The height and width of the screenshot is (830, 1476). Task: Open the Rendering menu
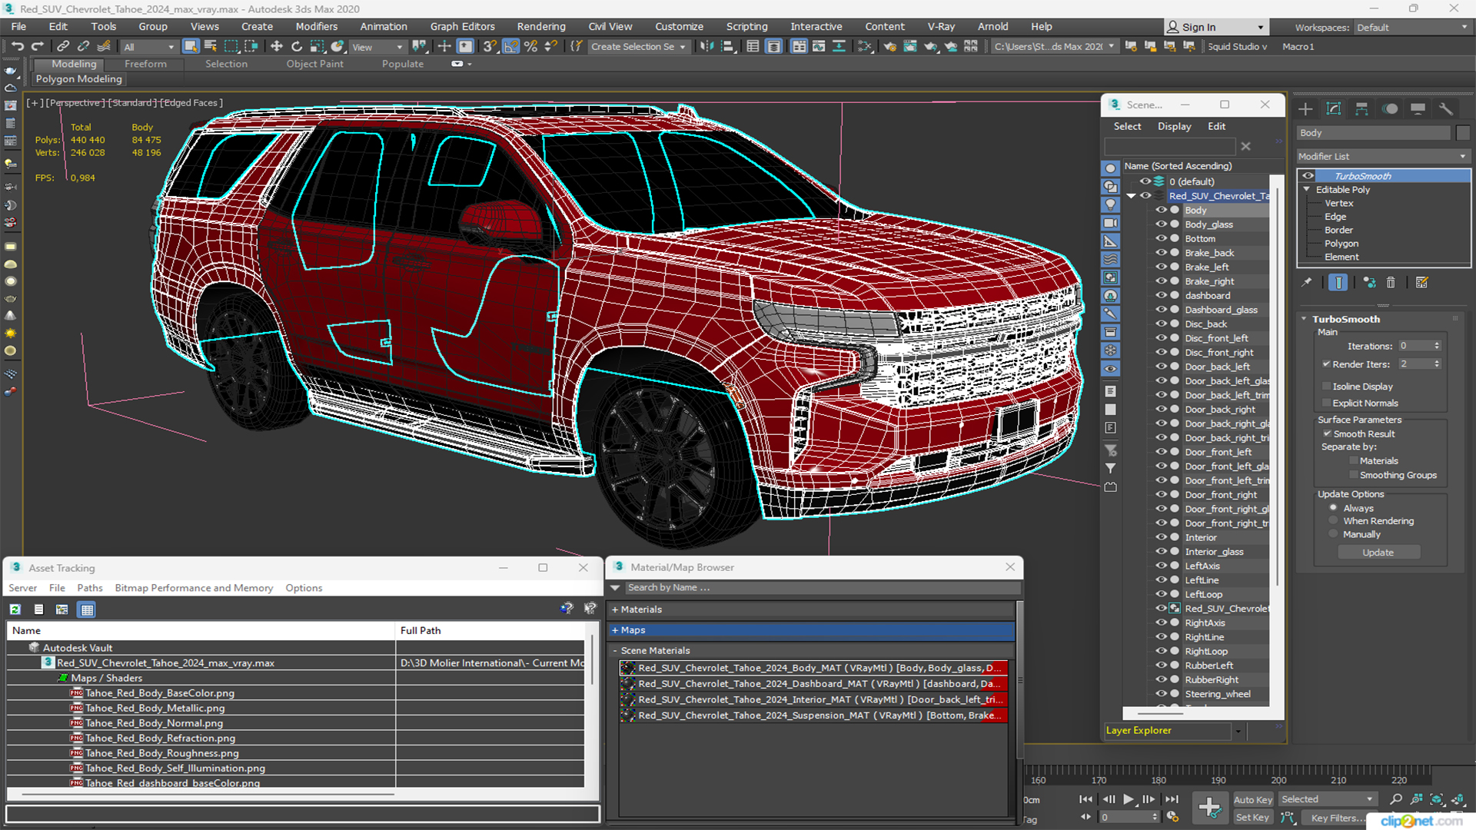(540, 27)
